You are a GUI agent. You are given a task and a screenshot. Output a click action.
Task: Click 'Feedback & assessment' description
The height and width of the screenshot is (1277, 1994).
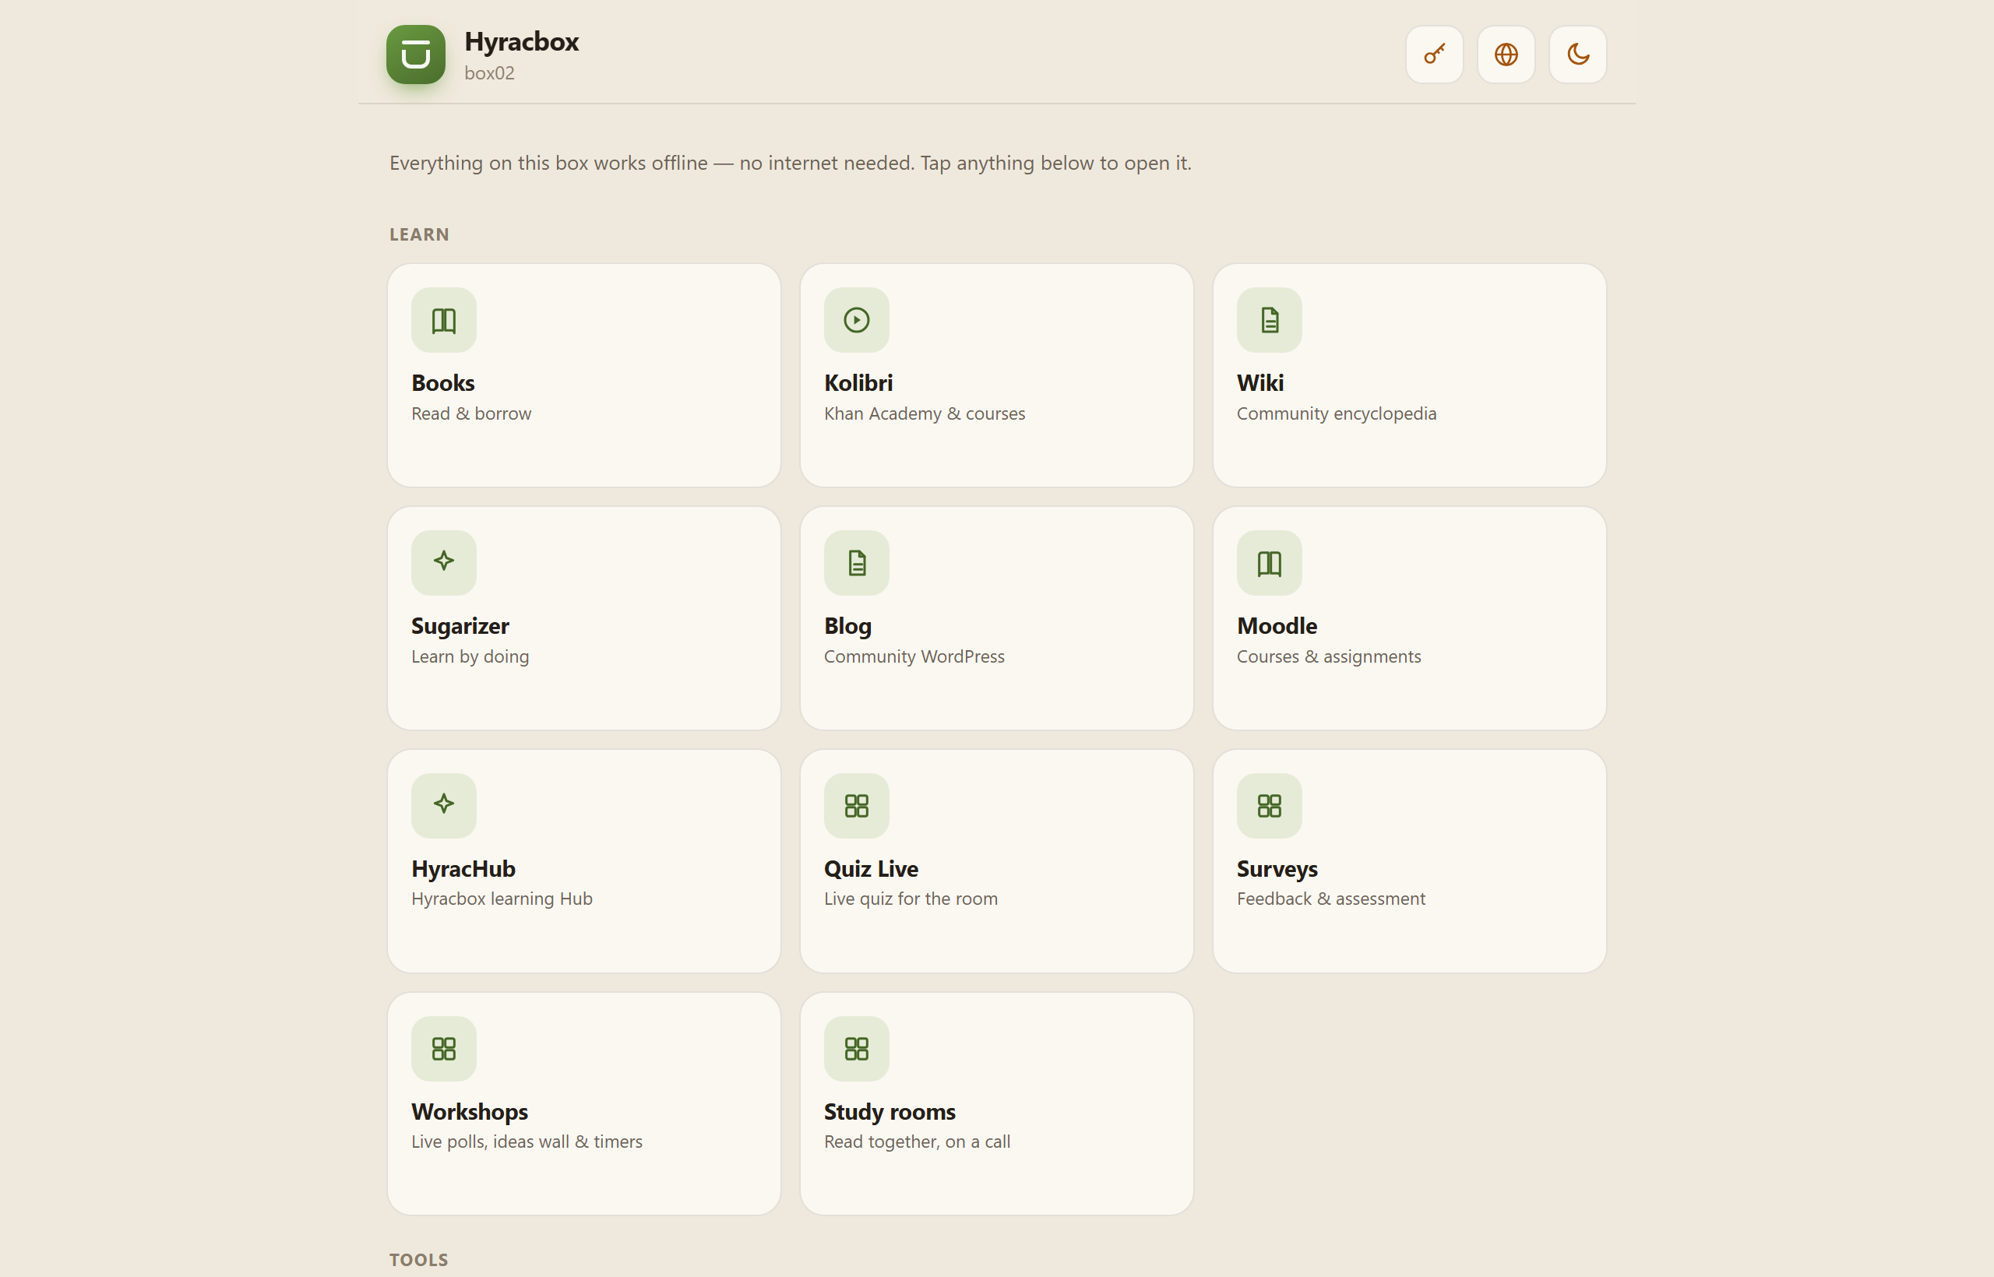pyautogui.click(x=1331, y=898)
